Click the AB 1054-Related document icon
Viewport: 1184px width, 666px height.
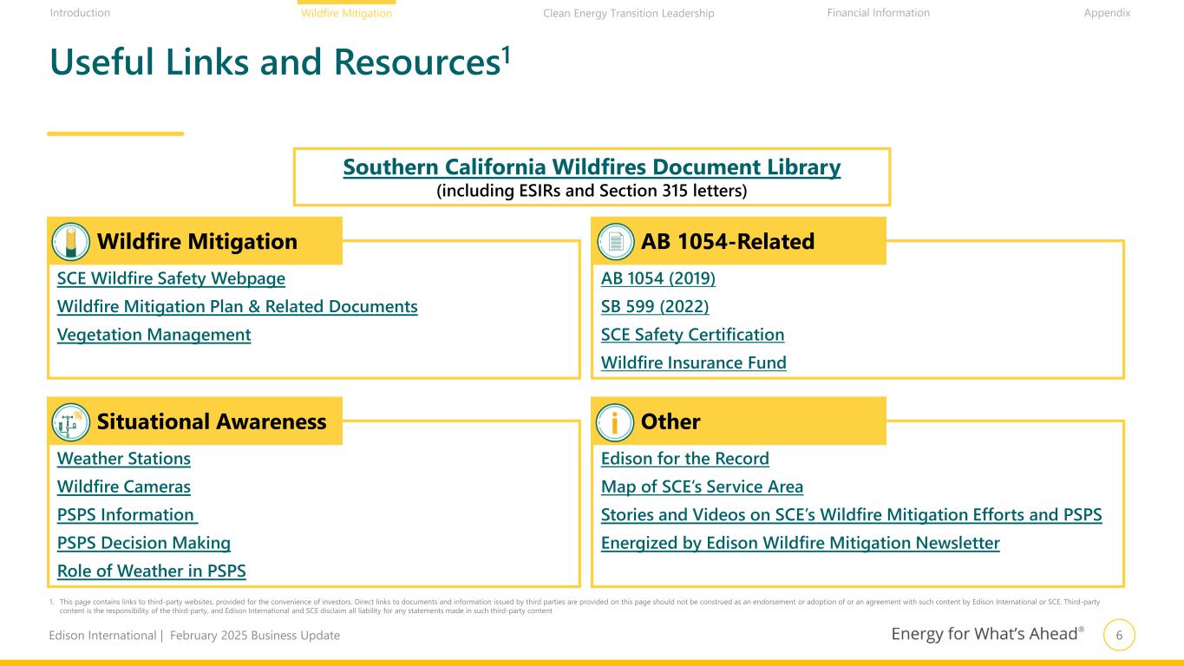[x=616, y=242]
